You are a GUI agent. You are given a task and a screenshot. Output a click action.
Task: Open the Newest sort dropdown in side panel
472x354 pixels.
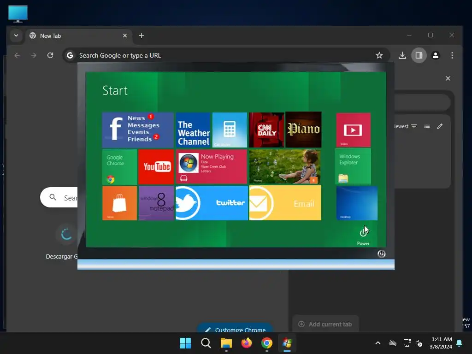pyautogui.click(x=406, y=126)
